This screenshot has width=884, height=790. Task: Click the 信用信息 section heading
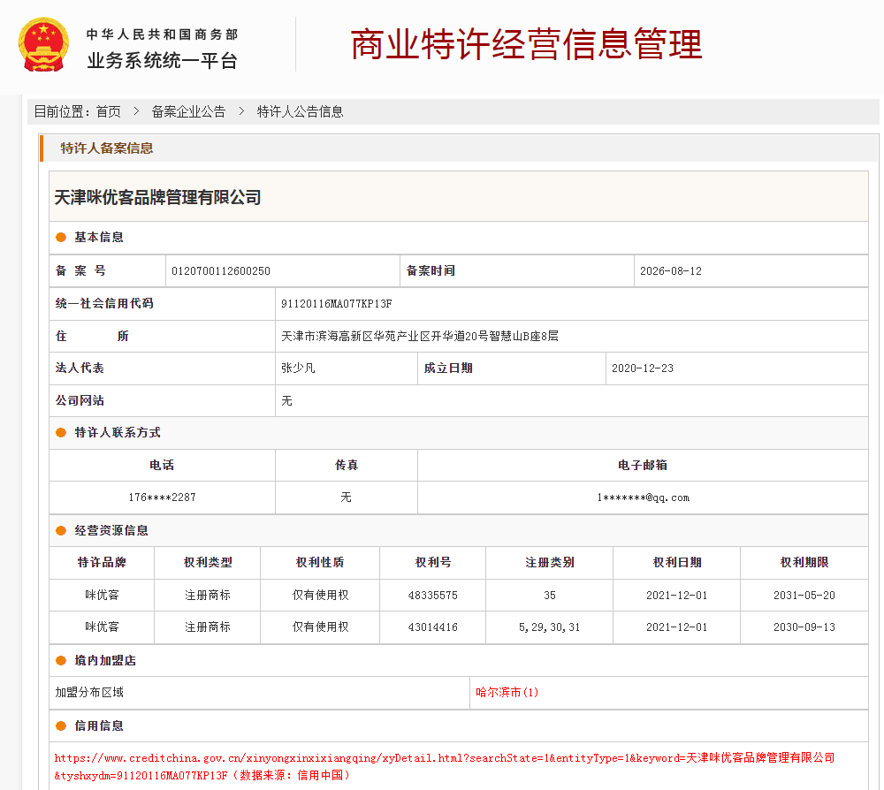pyautogui.click(x=99, y=725)
